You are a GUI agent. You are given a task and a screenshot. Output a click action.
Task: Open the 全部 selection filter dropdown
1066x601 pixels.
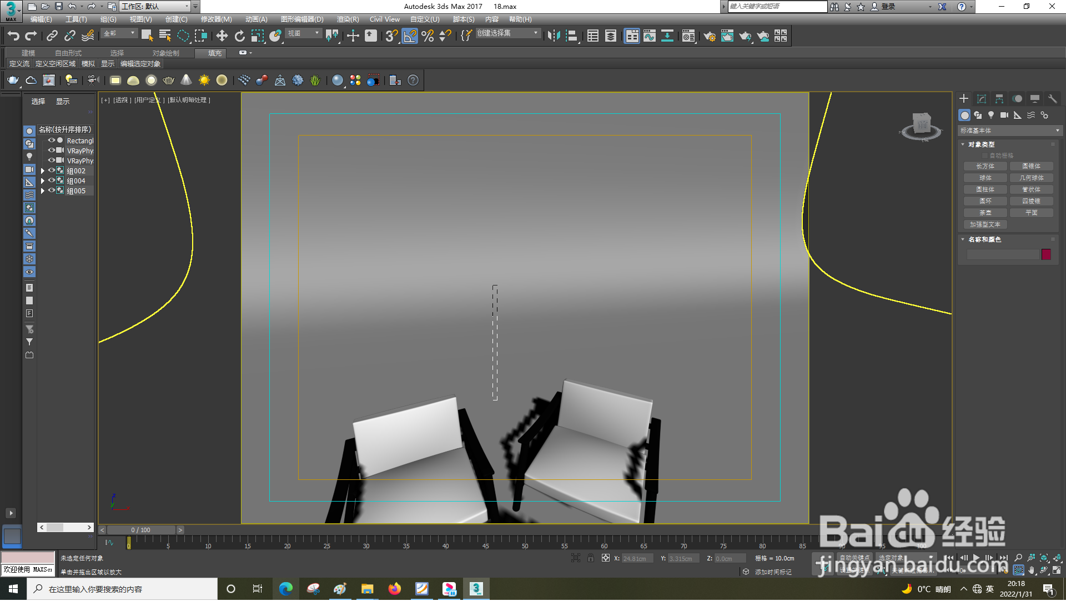pos(119,34)
